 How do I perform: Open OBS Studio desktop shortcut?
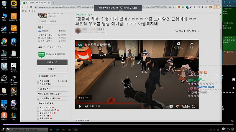click(4, 79)
